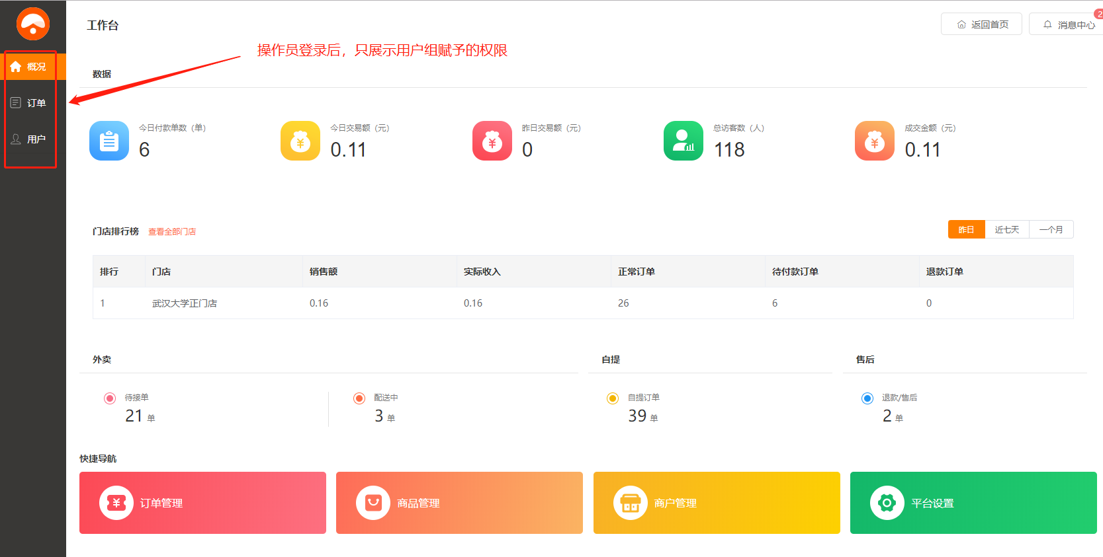Open the message center bell icon
This screenshot has width=1103, height=557.
1047,24
